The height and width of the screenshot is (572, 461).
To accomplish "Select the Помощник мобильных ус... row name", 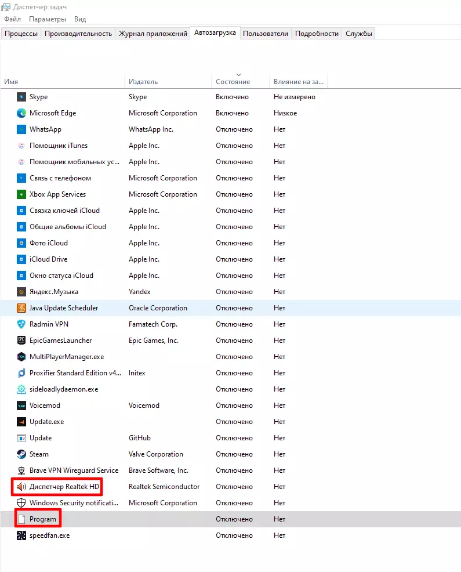I will (74, 162).
